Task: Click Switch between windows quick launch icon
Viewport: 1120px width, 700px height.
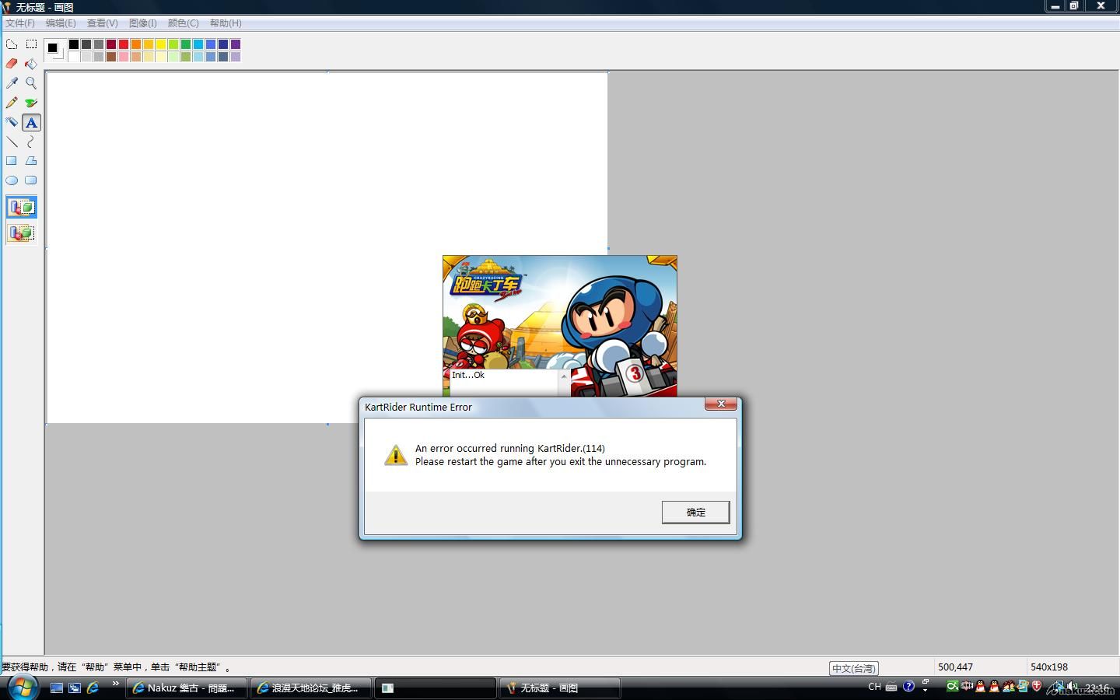Action: pyautogui.click(x=75, y=688)
